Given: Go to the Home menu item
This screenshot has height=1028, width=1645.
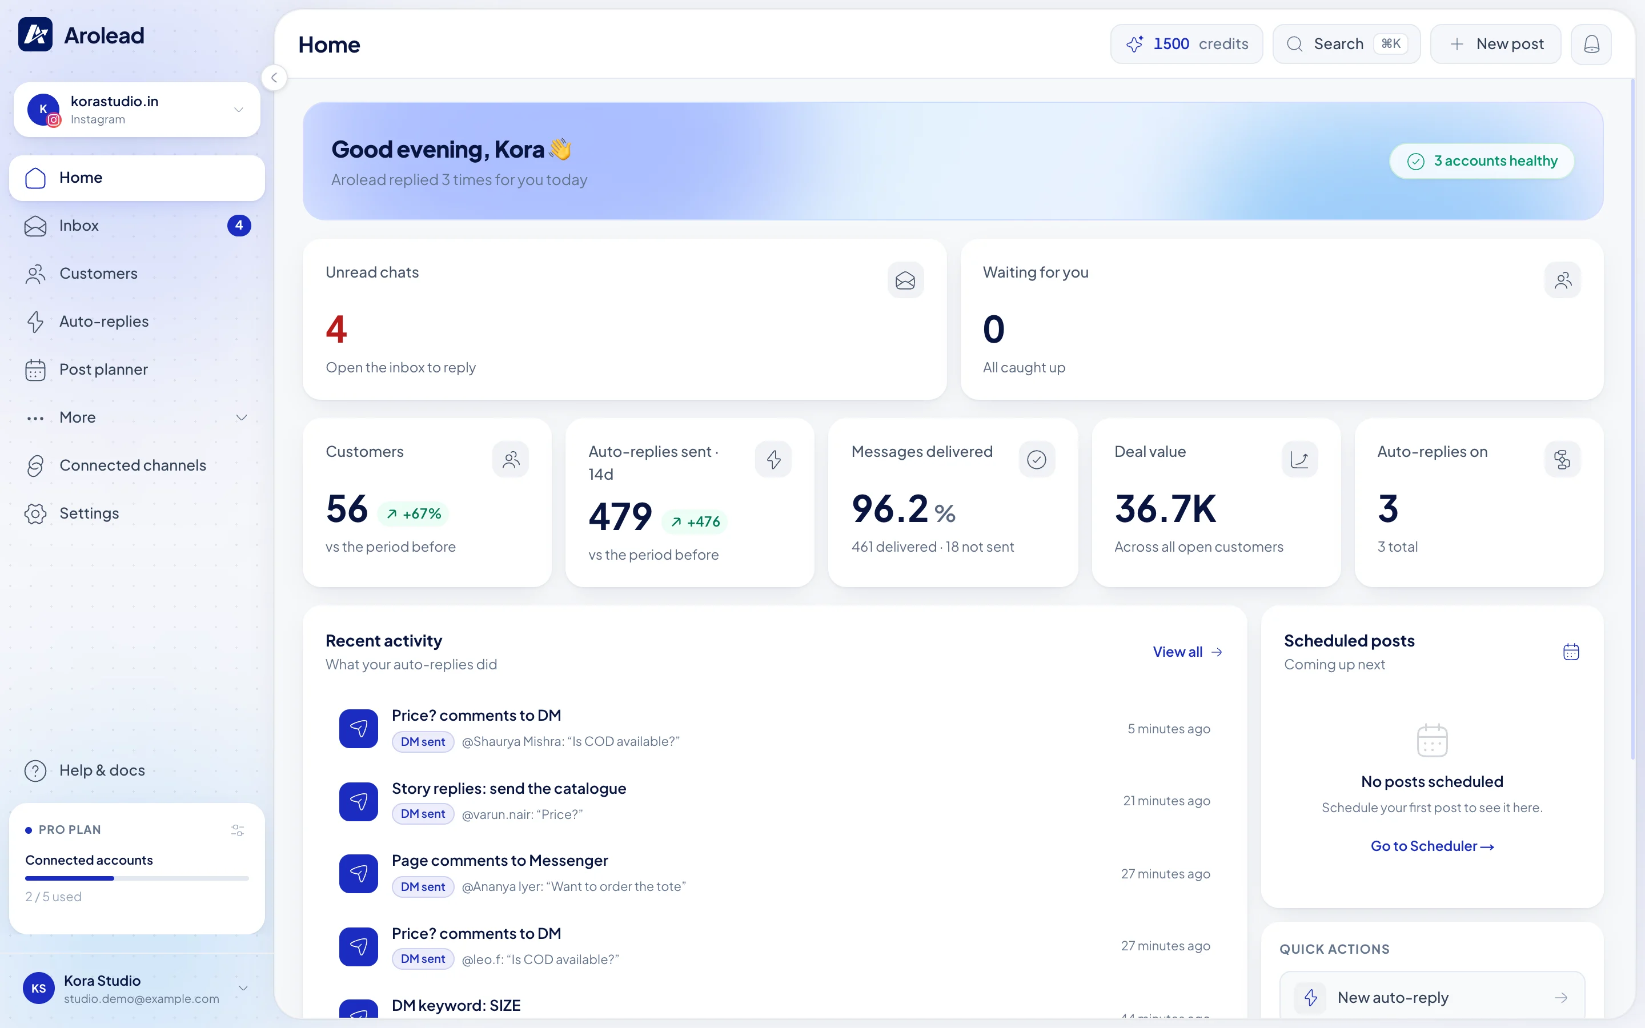Looking at the screenshot, I should click(137, 178).
